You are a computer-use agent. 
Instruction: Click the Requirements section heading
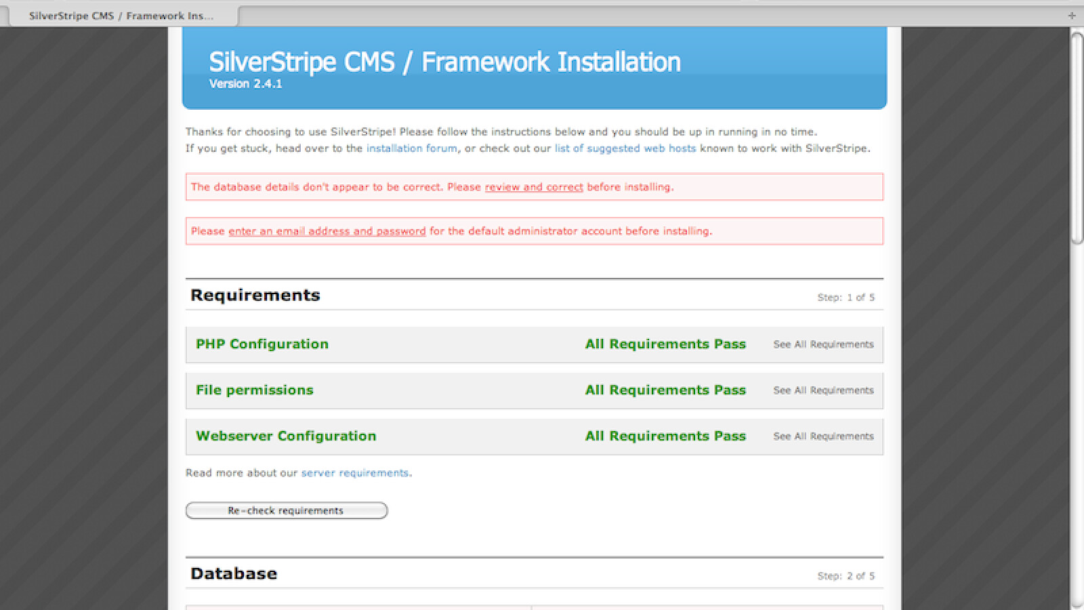pos(255,296)
